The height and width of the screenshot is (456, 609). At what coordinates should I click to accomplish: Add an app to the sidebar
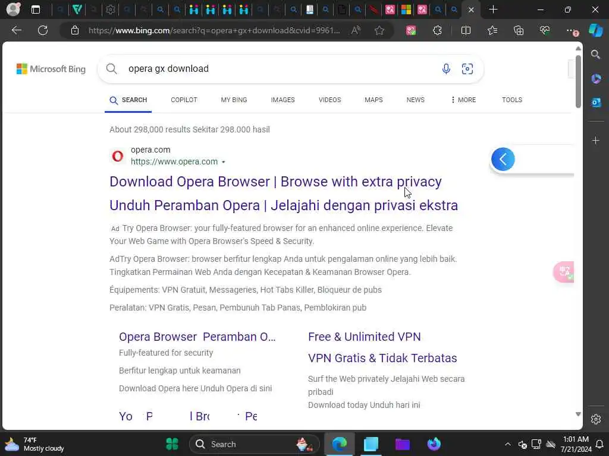tap(596, 140)
